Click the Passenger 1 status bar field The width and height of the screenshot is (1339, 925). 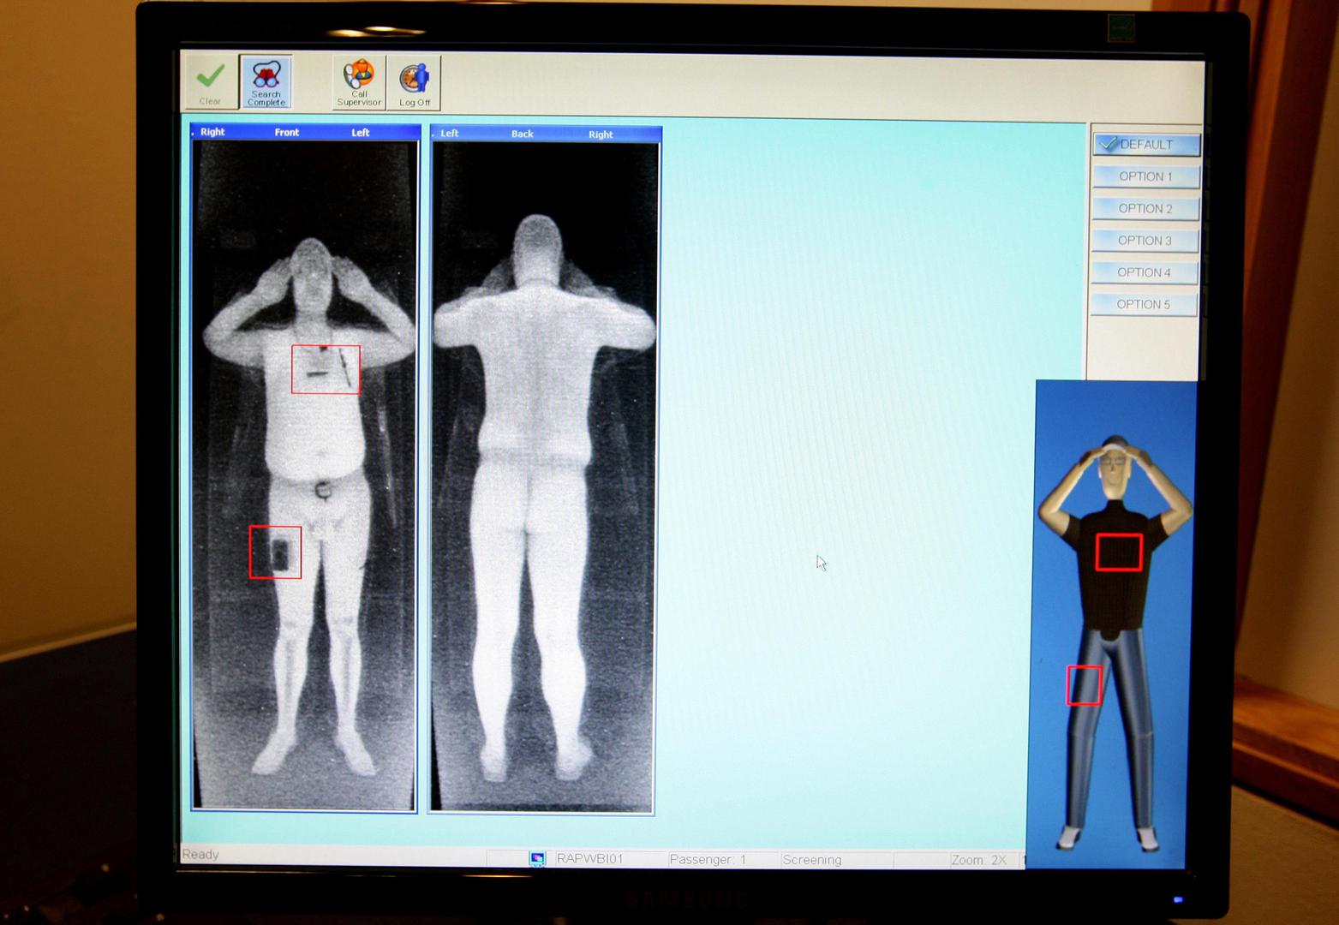click(x=708, y=859)
